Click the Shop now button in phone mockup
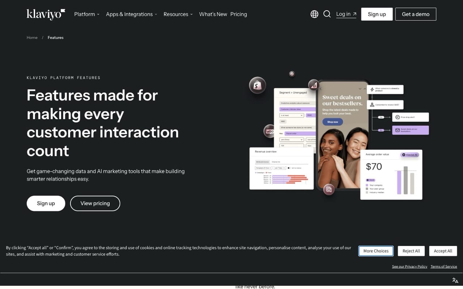The width and height of the screenshot is (463, 289). tap(332, 122)
